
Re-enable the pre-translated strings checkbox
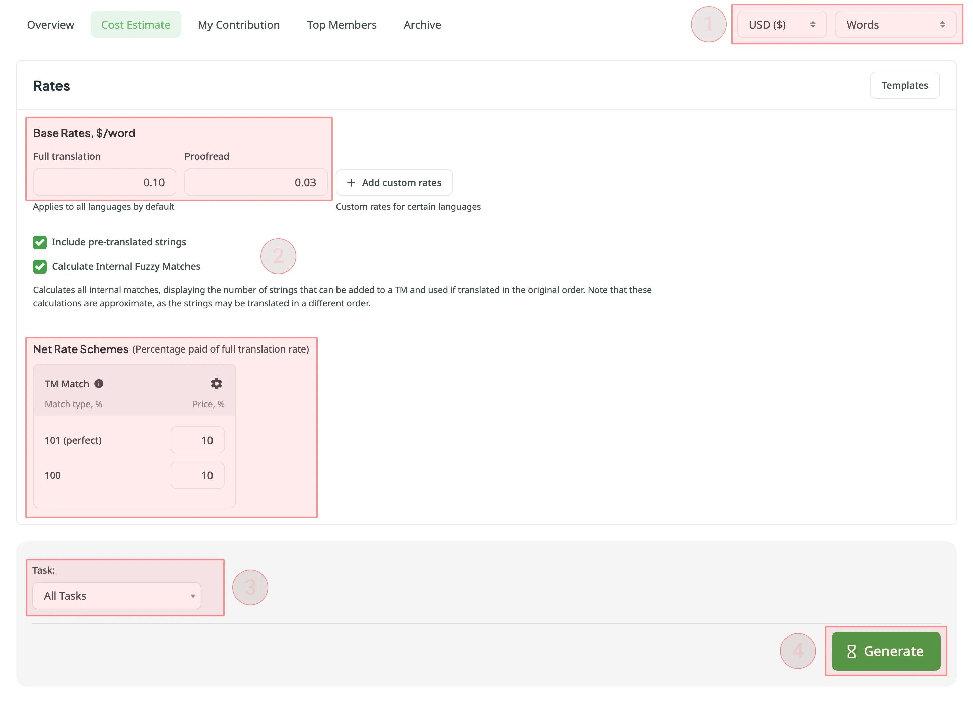pos(40,242)
